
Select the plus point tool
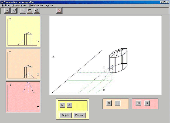coord(7,10)
